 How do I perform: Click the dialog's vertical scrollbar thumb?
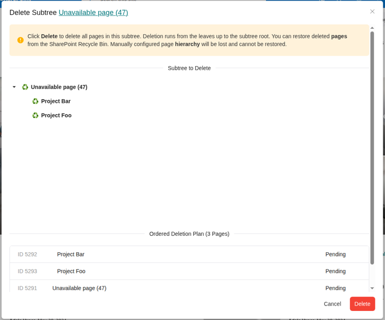[x=372, y=147]
